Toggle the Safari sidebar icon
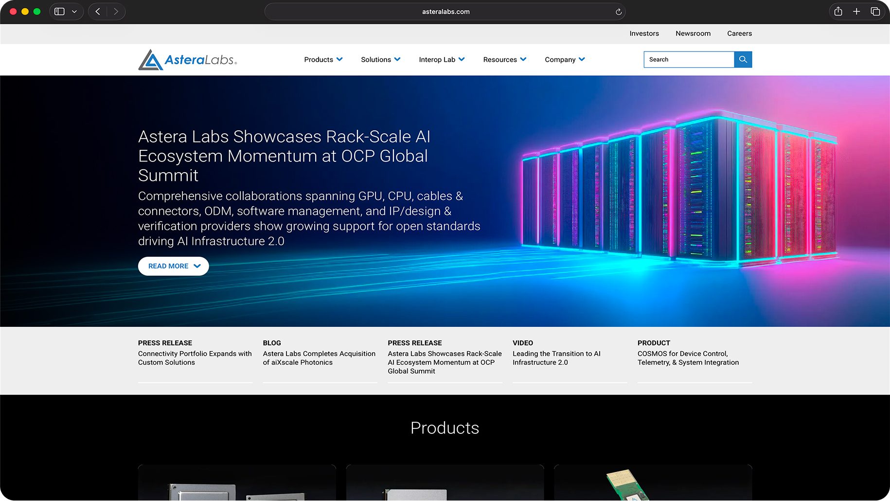This screenshot has width=890, height=501. 59,12
